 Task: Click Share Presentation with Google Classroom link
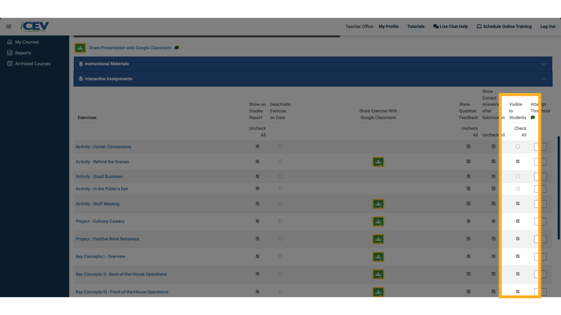(x=130, y=48)
